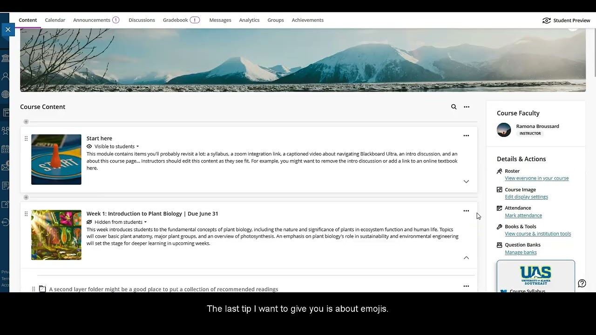Image resolution: width=596 pixels, height=335 pixels.
Task: Click the help question mark icon
Action: coord(582,284)
